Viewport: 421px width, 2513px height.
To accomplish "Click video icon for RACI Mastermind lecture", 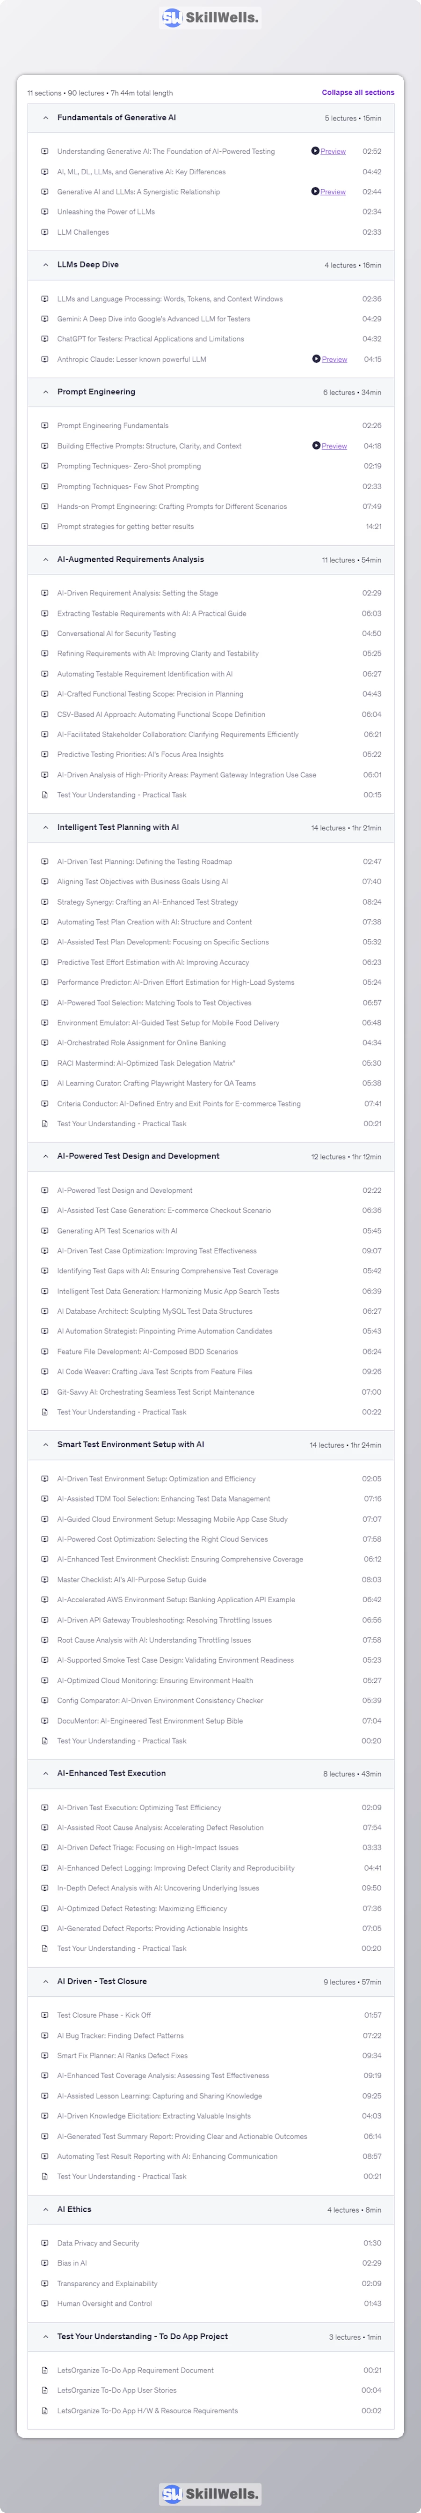I will 45,1063.
